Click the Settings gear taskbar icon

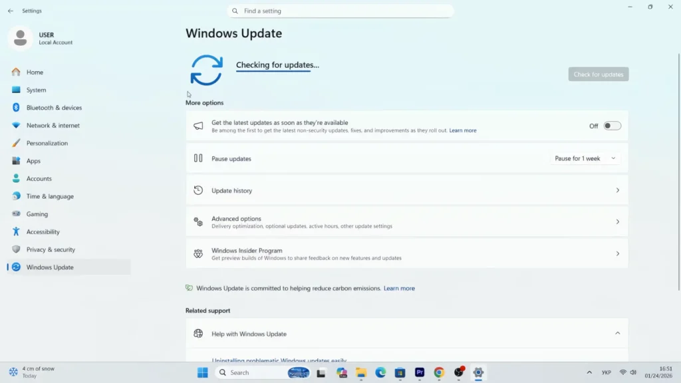pos(478,372)
